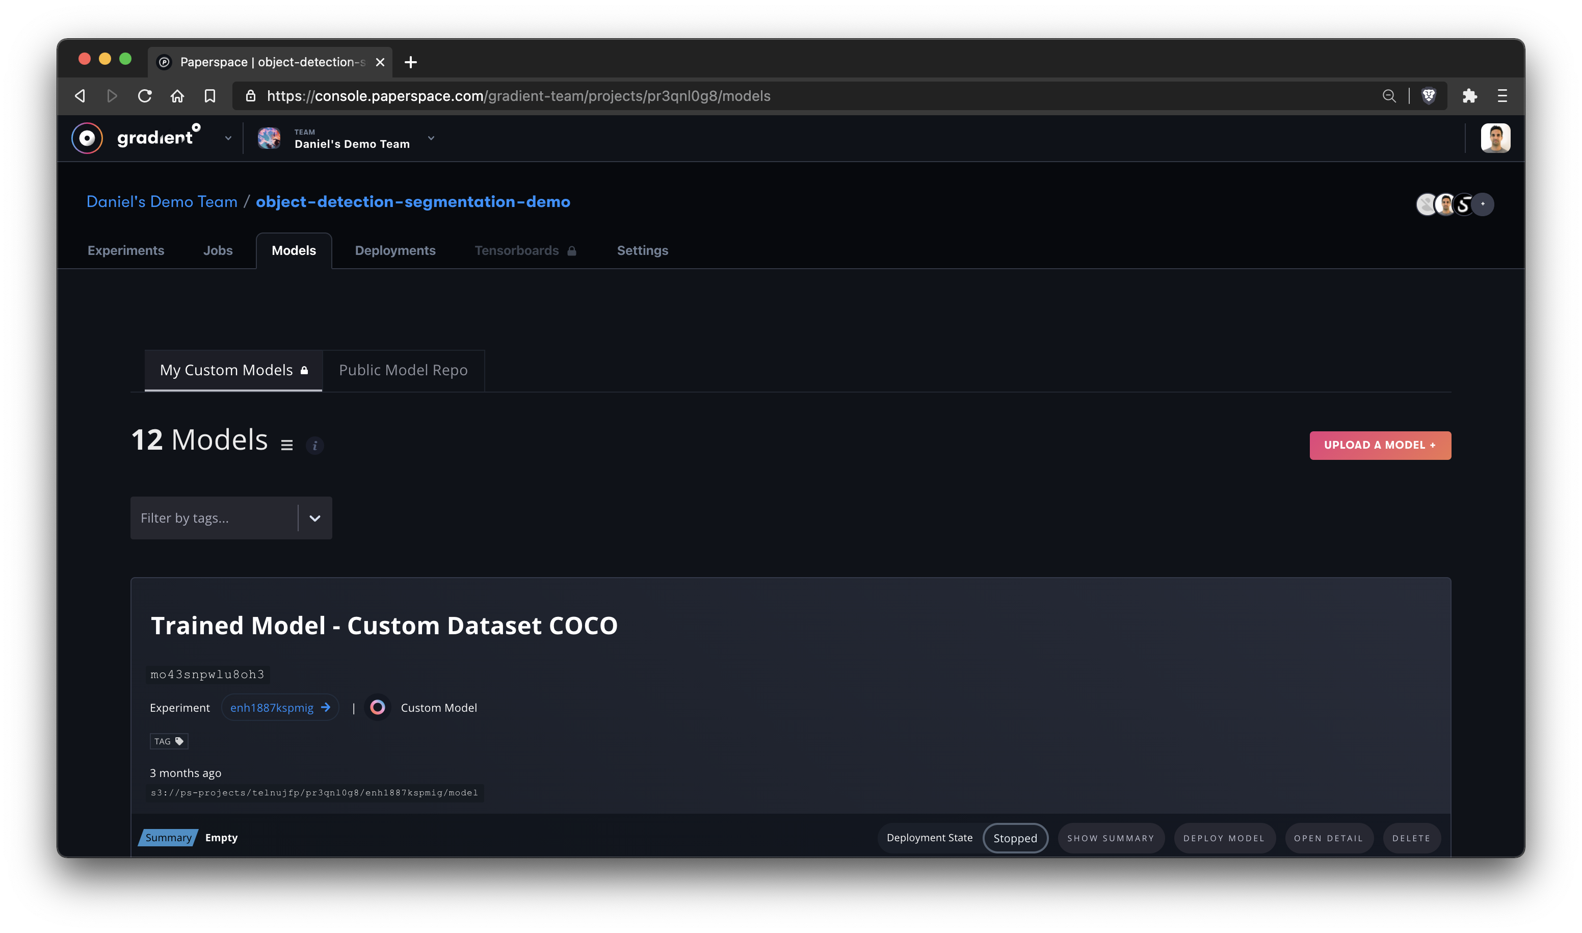Click the Custom Model ring icon
This screenshot has height=933, width=1582.
pos(377,707)
